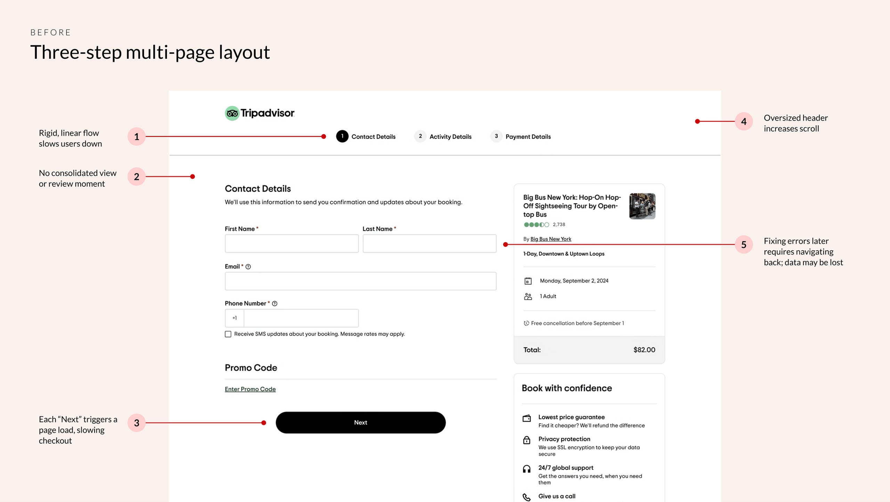Click the Tripadvisor owl logo
This screenshot has height=502, width=890.
point(232,113)
